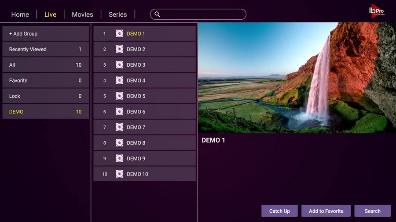
Task: Select channel name DEMO 9
Action: pyautogui.click(x=136, y=158)
